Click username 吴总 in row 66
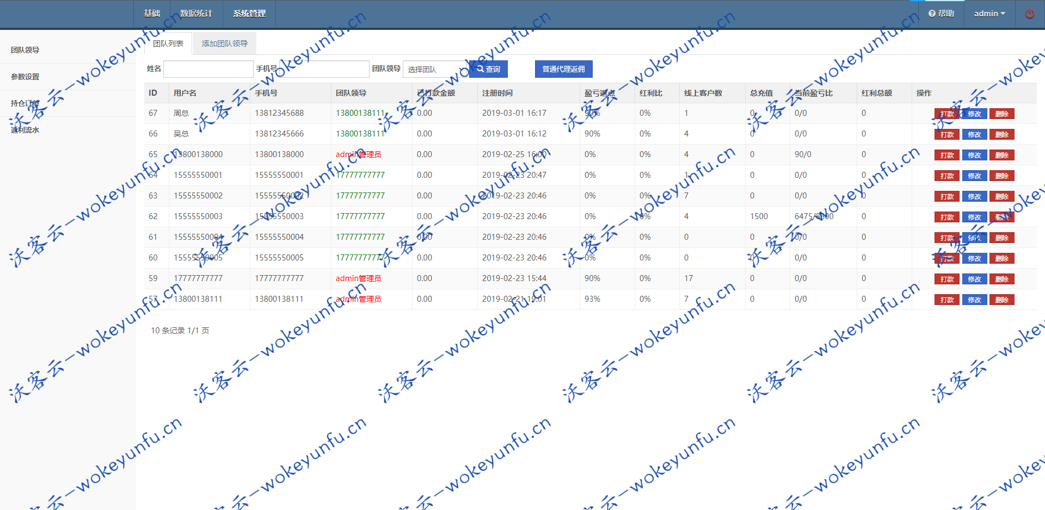The width and height of the screenshot is (1045, 510). (181, 134)
